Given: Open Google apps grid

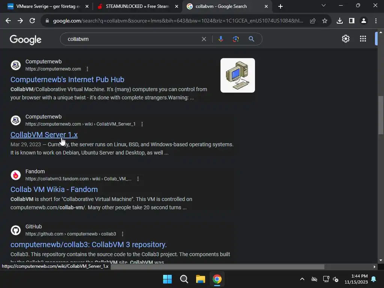Looking at the screenshot, I should (363, 39).
